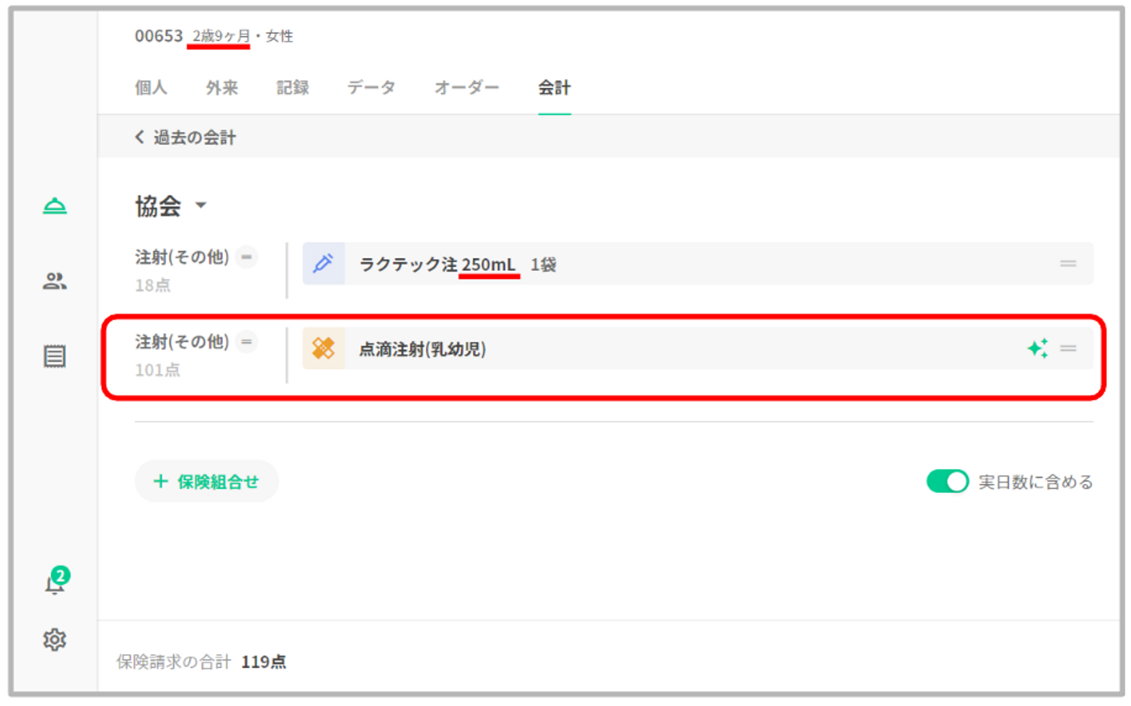1131x706 pixels.
Task: Click the bandage icon for 点滴注射(乳幼児)
Action: coord(323,348)
